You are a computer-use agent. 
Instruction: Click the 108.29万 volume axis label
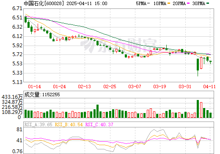pos(12,112)
